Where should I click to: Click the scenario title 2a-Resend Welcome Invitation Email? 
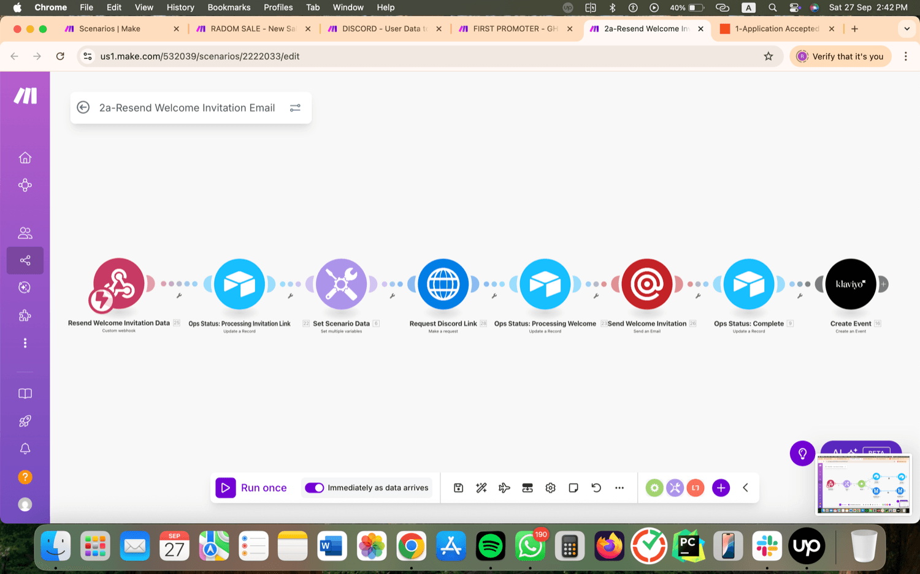pyautogui.click(x=187, y=108)
